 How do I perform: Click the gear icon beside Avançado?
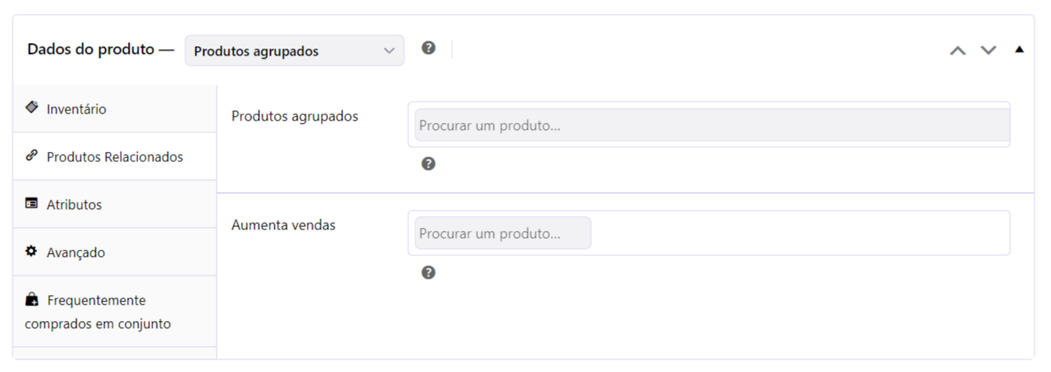32,251
